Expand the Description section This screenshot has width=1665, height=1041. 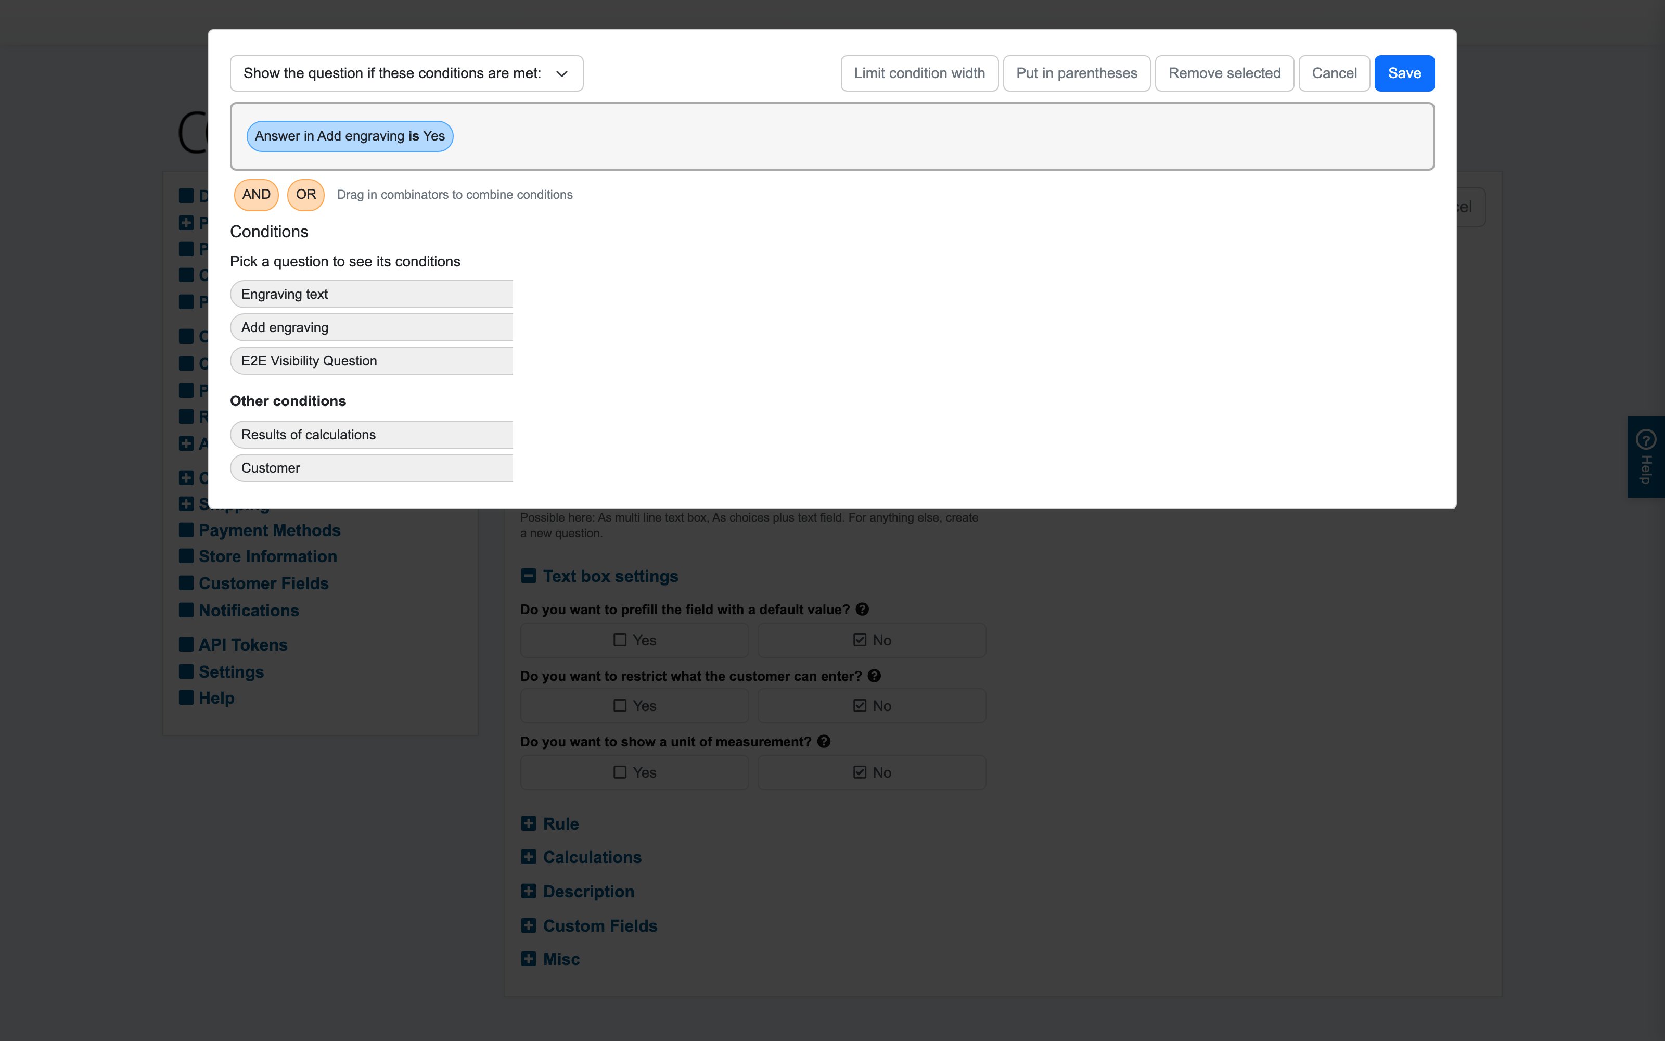point(578,892)
